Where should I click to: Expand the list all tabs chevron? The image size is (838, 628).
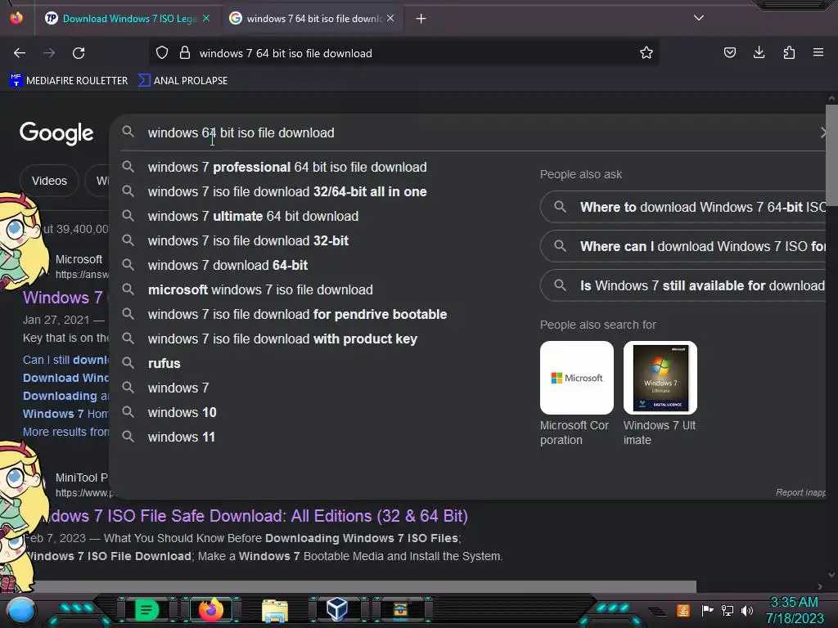[x=699, y=18]
